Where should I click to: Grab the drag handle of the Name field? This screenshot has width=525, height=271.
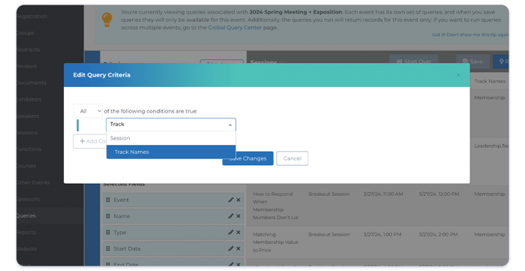pos(108,216)
